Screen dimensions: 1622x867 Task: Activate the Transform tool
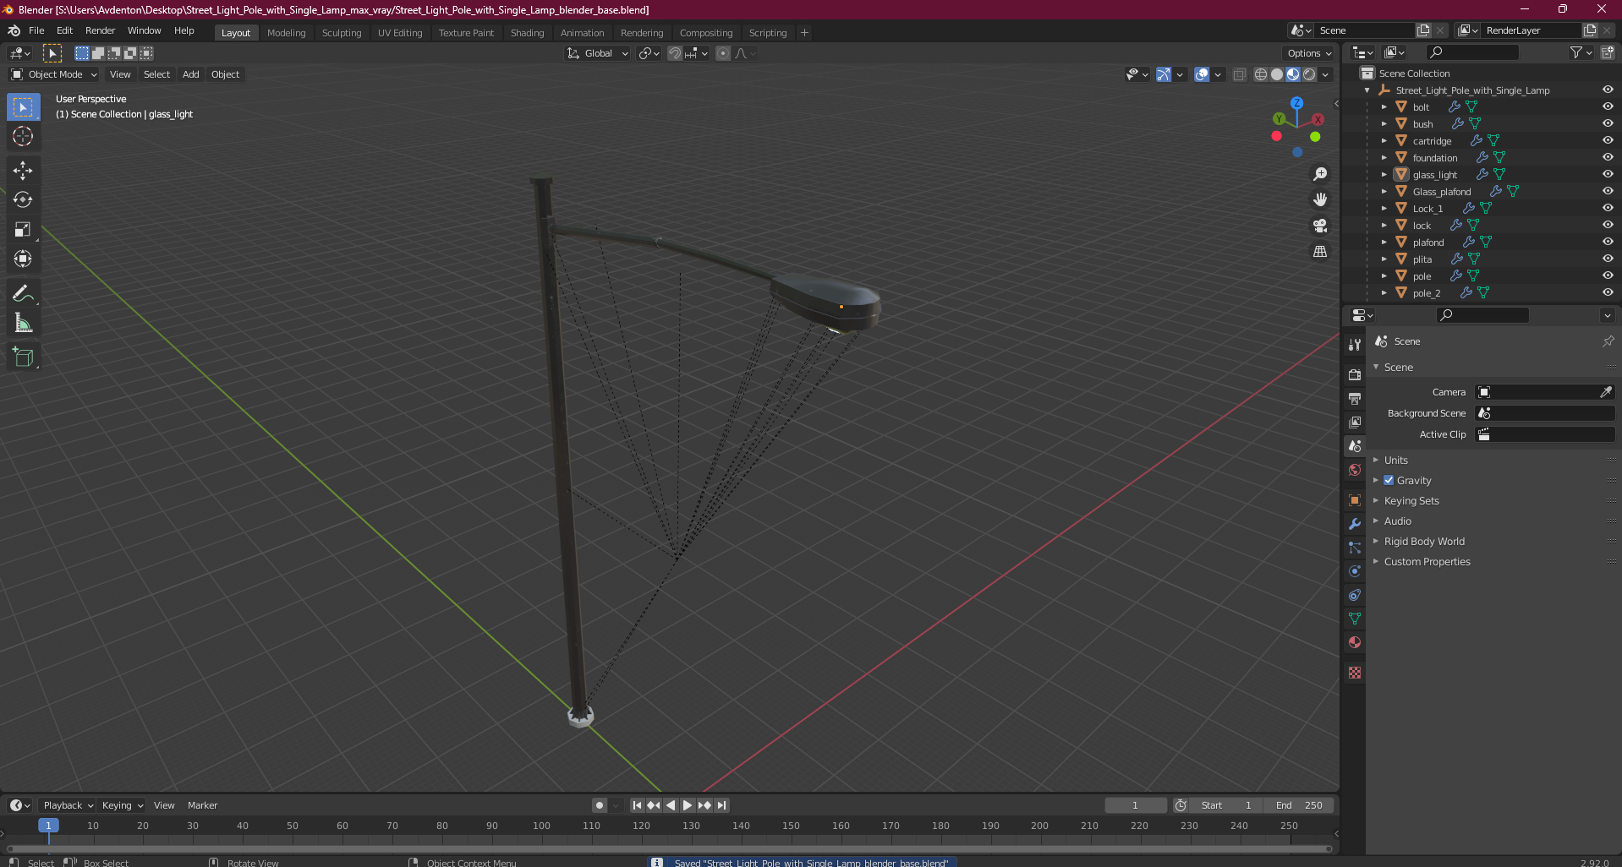[x=23, y=259]
